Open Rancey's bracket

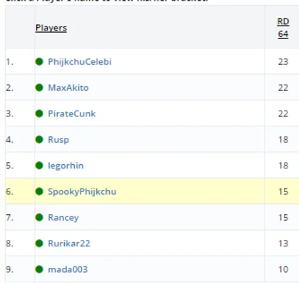(64, 218)
